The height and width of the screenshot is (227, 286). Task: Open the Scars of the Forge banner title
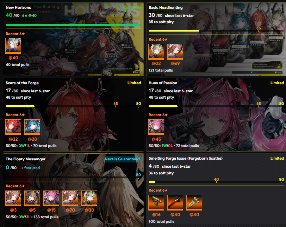click(x=22, y=83)
